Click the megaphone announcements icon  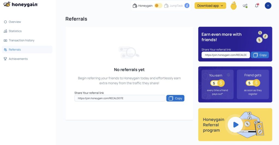pyautogui.click(x=245, y=6)
